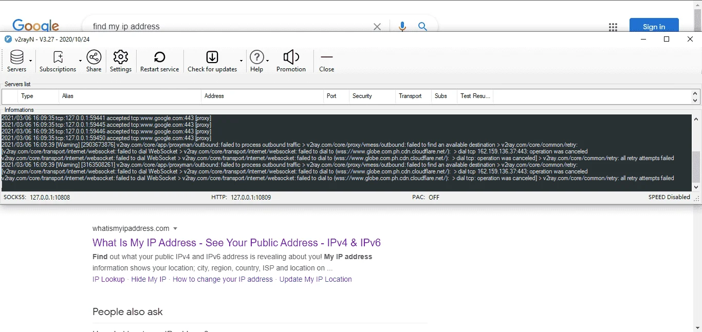Image resolution: width=702 pixels, height=332 pixels.
Task: Click servers list scroll down arrow
Action: click(x=696, y=100)
